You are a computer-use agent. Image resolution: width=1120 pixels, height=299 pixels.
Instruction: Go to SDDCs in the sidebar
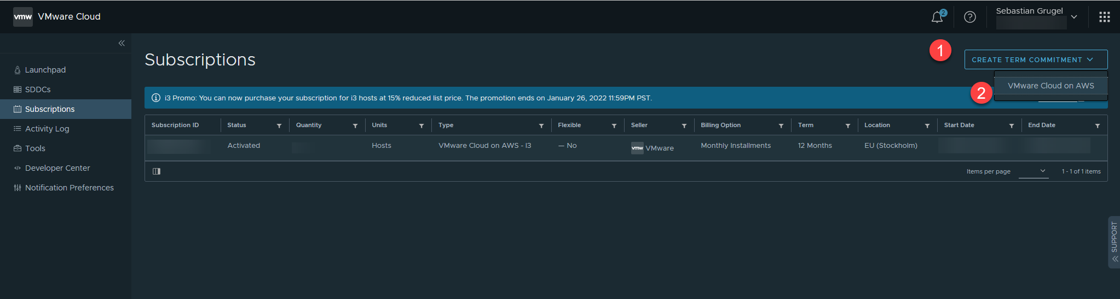[38, 89]
